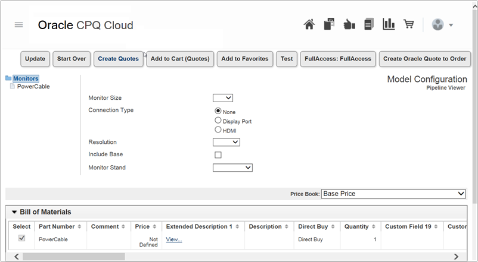Select PowerCable item in tree

click(33, 87)
